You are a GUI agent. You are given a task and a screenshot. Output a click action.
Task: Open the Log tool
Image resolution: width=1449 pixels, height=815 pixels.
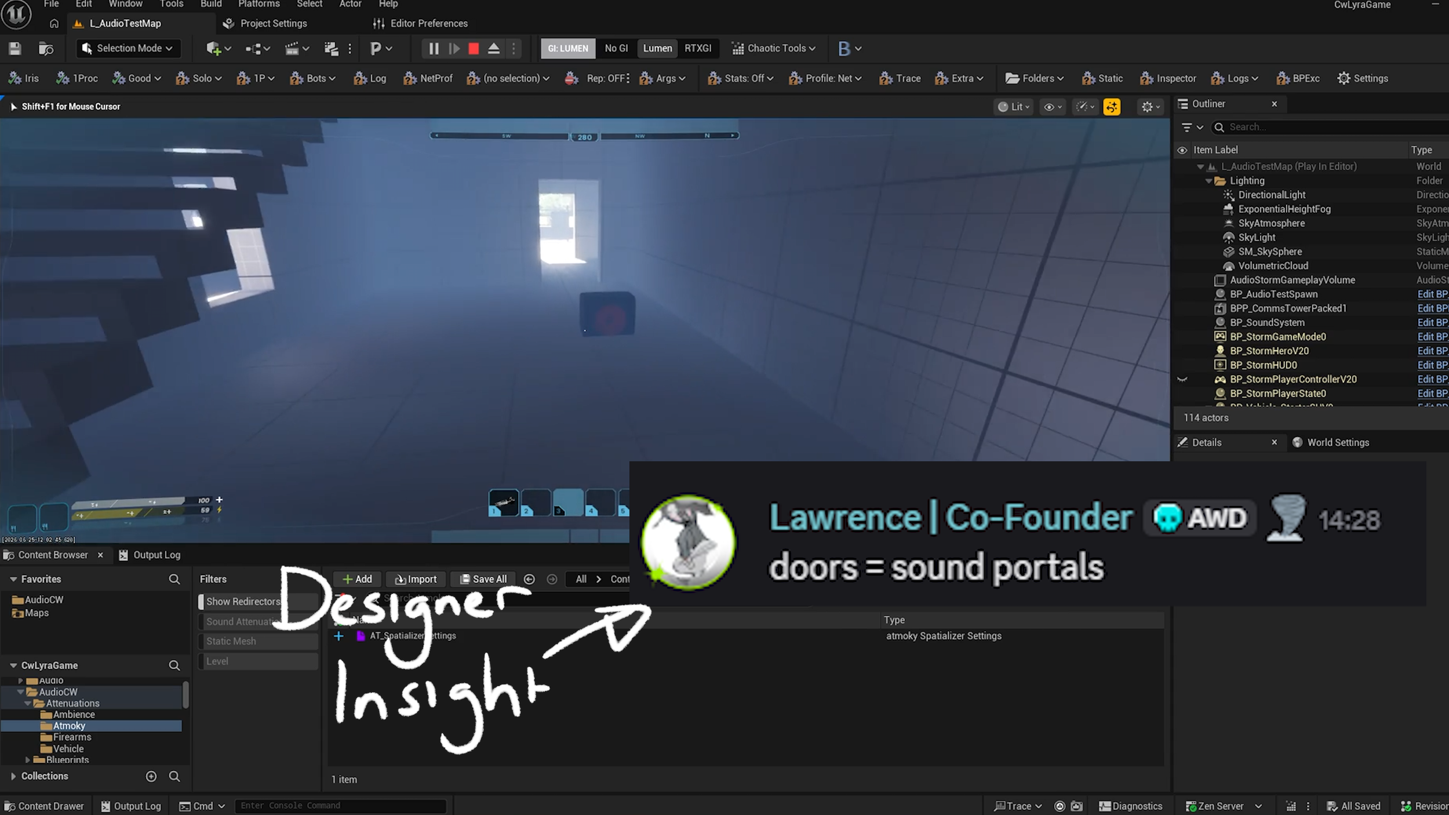tap(370, 78)
